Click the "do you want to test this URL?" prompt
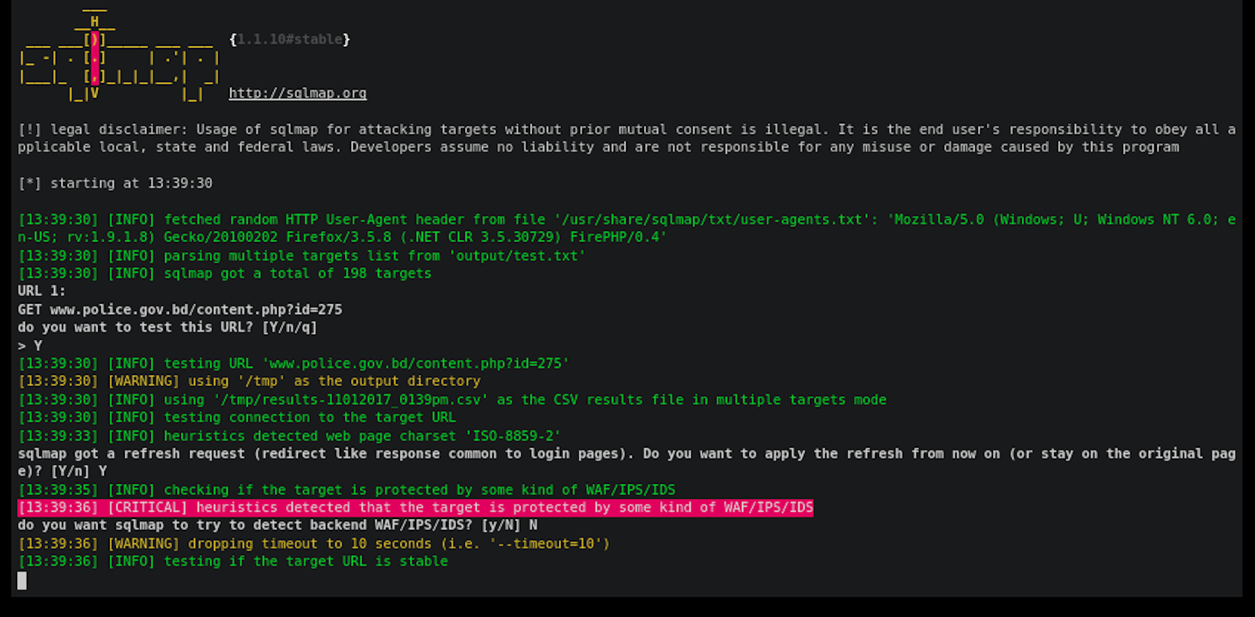The height and width of the screenshot is (617, 1255). tap(167, 327)
